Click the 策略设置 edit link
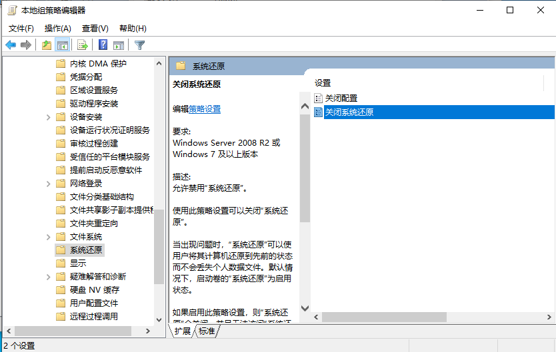This screenshot has height=352, width=556. (205, 109)
